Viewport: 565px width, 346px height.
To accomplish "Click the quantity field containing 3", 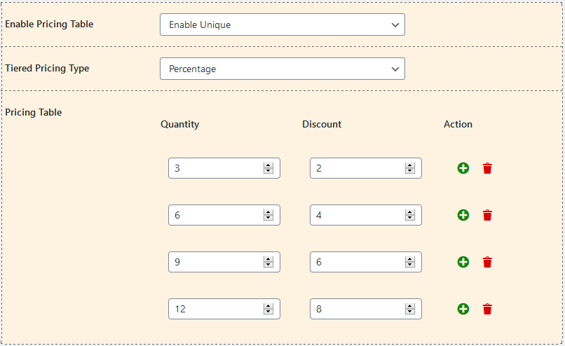I will pos(224,168).
